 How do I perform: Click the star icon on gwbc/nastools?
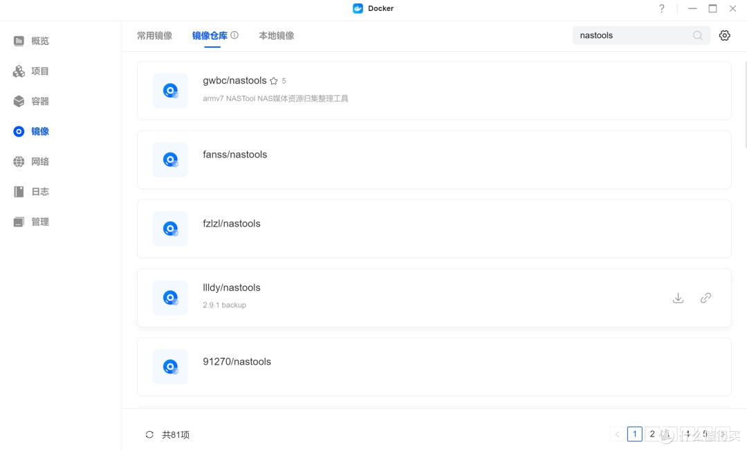273,81
